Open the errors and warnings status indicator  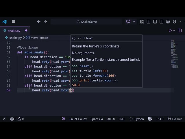(x=17, y=119)
